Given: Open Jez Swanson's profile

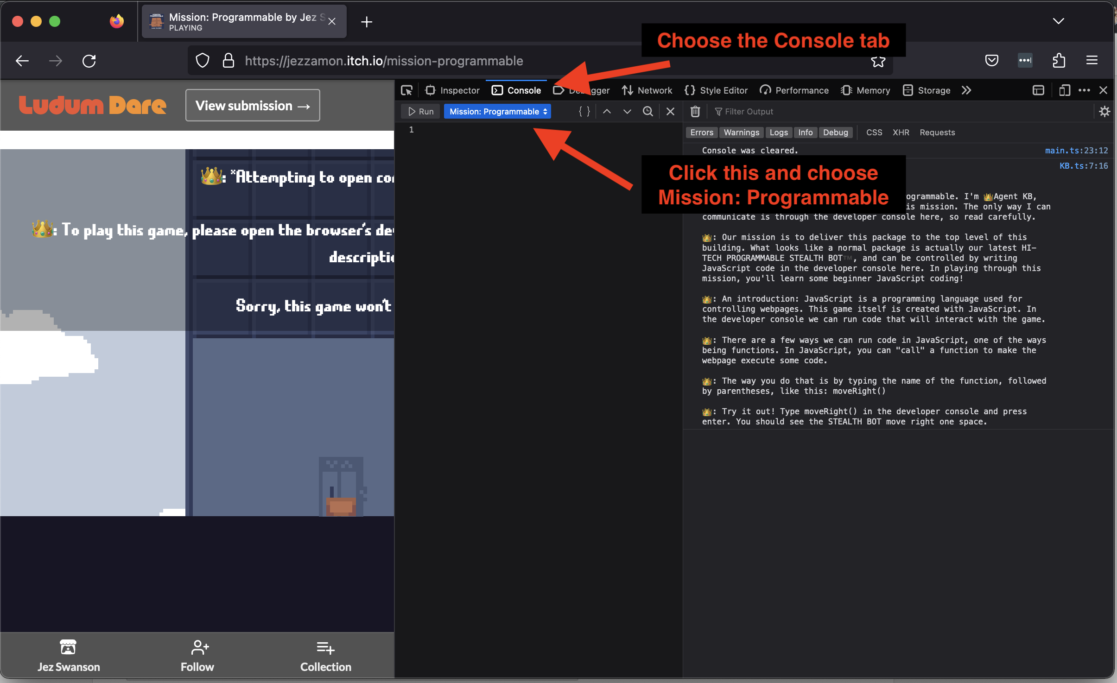Looking at the screenshot, I should [69, 656].
